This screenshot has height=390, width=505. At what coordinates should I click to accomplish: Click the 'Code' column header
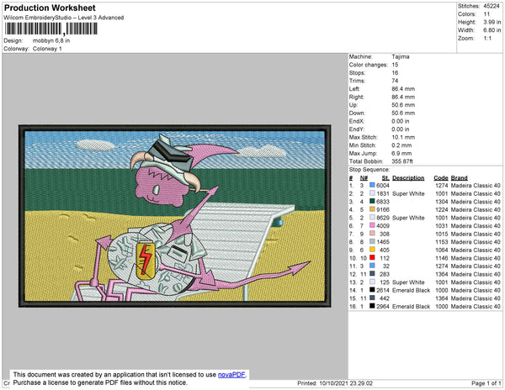pos(441,178)
